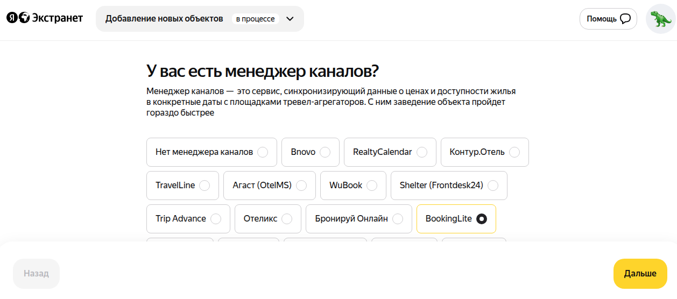Click the selected BookingLite radio button
Viewport: 677px width, 299px height.
(x=482, y=219)
